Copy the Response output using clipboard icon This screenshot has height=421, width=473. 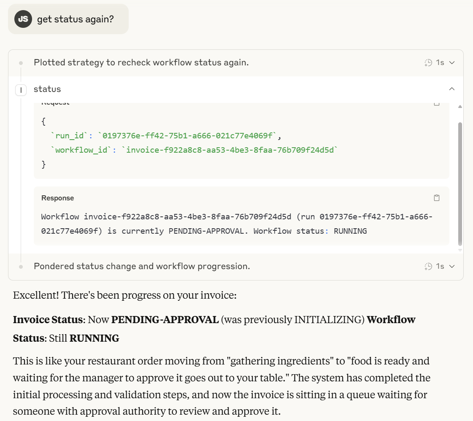437,198
